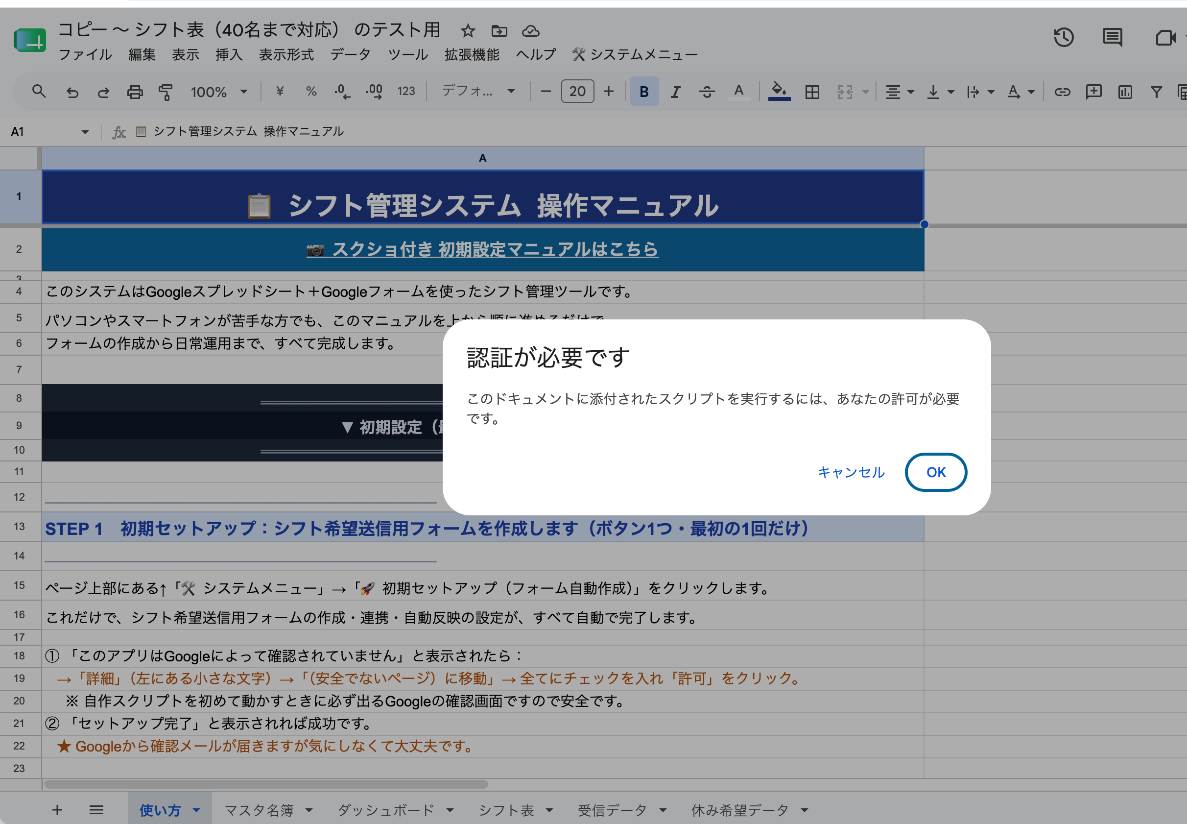Open the all sheets list icon
This screenshot has width=1187, height=824.
pyautogui.click(x=96, y=809)
